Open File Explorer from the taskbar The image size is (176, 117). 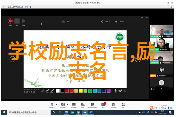point(66,112)
